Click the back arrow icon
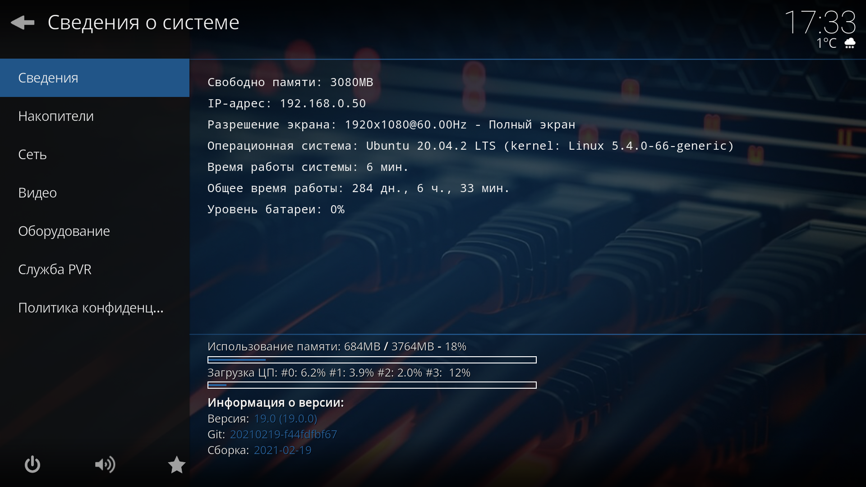The image size is (866, 487). tap(23, 23)
